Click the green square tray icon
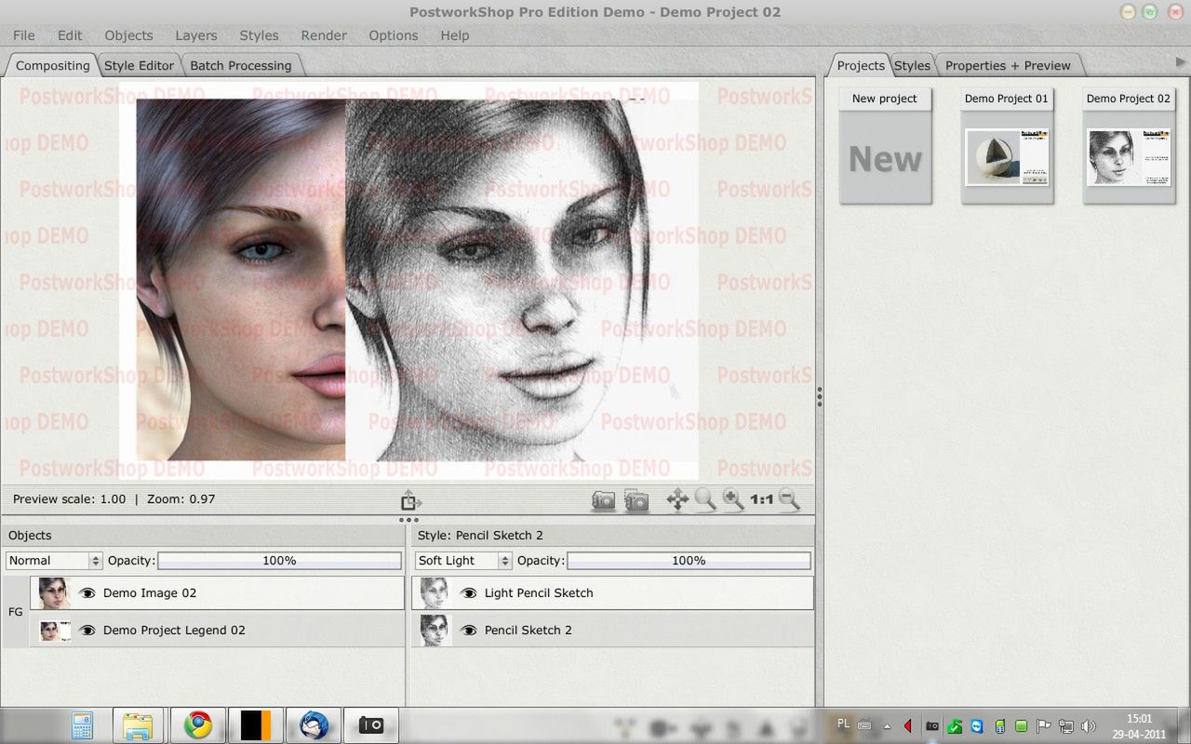 pos(1021,726)
